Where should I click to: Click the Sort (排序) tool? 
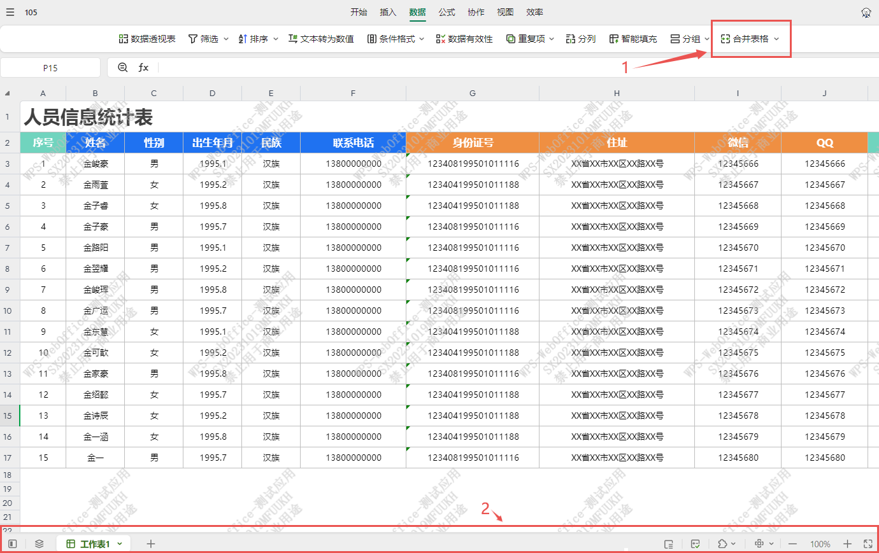(253, 39)
